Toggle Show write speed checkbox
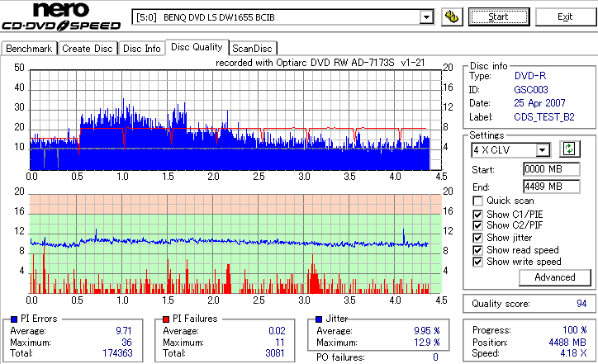The height and width of the screenshot is (364, 598). [477, 262]
